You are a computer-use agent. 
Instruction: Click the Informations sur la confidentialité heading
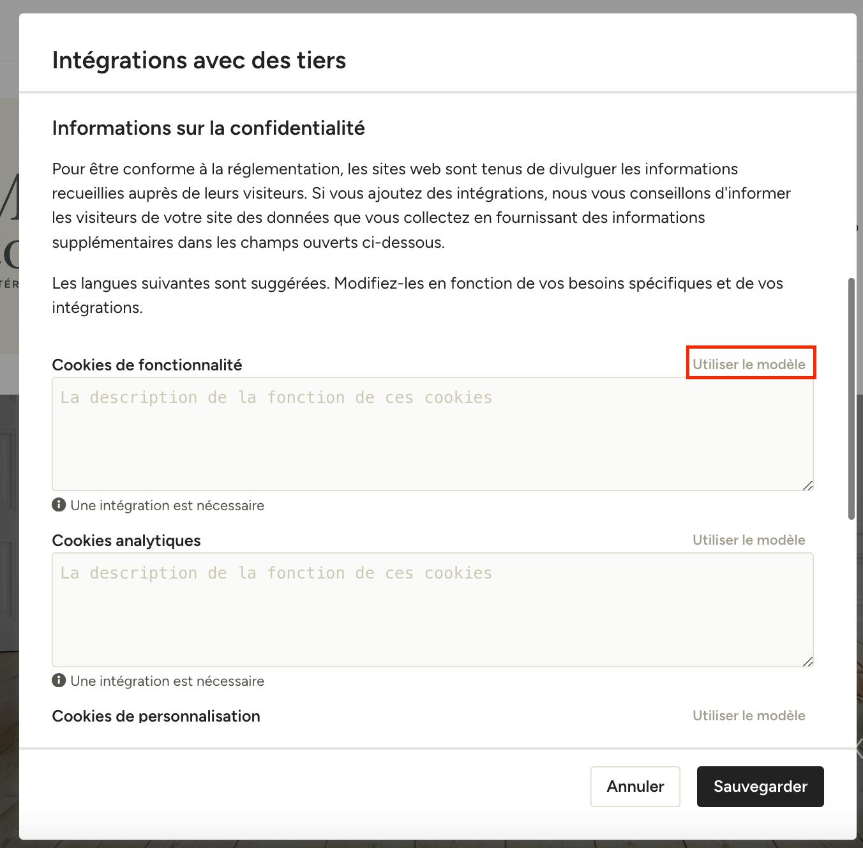pyautogui.click(x=209, y=128)
